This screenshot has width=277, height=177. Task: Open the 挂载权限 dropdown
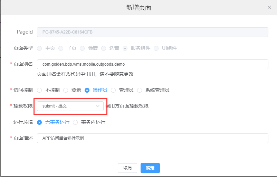point(70,106)
